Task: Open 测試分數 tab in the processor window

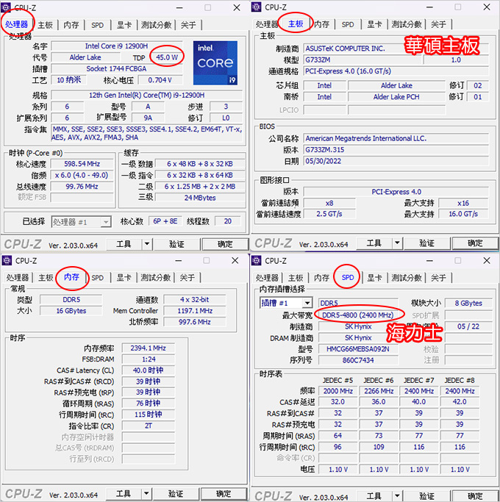Action: click(x=157, y=25)
